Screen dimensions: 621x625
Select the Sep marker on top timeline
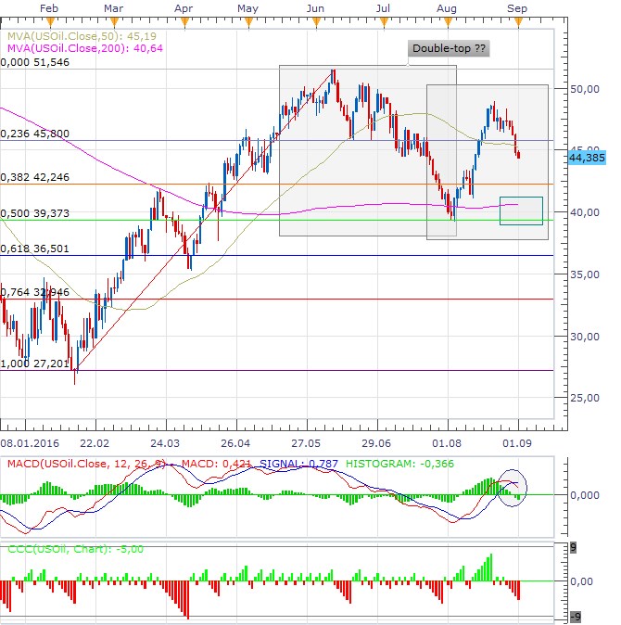point(519,6)
